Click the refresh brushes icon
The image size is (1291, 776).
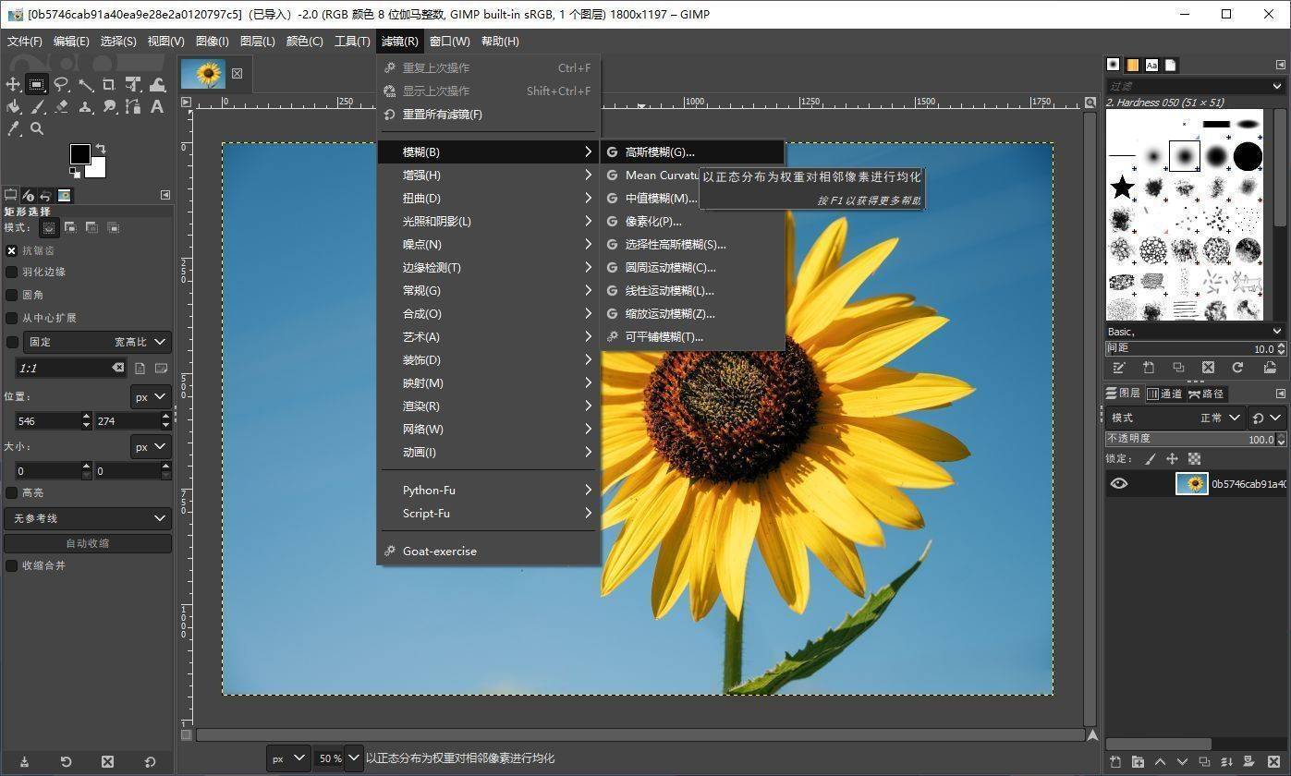pos(1237,368)
